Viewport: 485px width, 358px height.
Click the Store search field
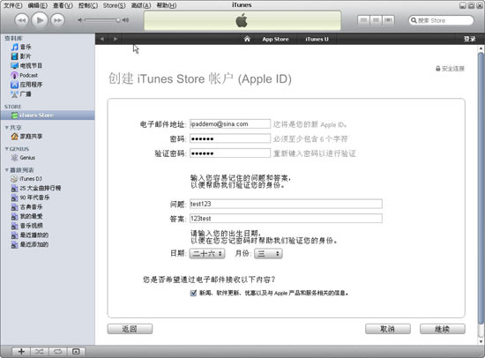441,20
